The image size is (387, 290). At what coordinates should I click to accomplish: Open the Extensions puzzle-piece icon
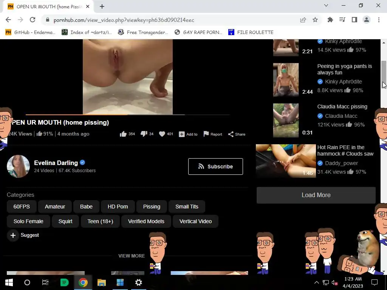(x=330, y=20)
